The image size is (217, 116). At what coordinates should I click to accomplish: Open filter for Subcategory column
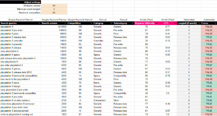132,23
